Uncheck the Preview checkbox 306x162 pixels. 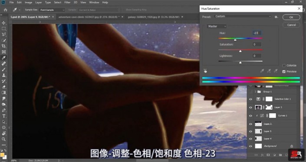point(284,71)
